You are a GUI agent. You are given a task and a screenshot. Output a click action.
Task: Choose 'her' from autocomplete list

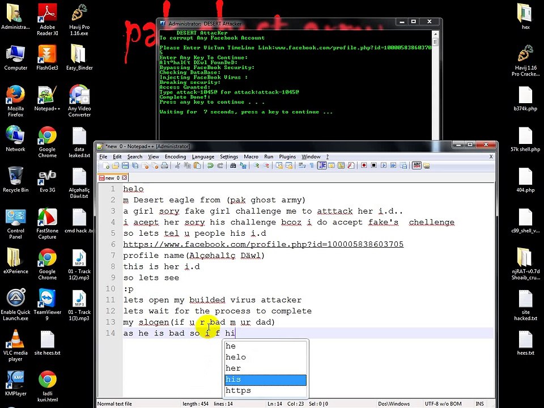pos(265,368)
